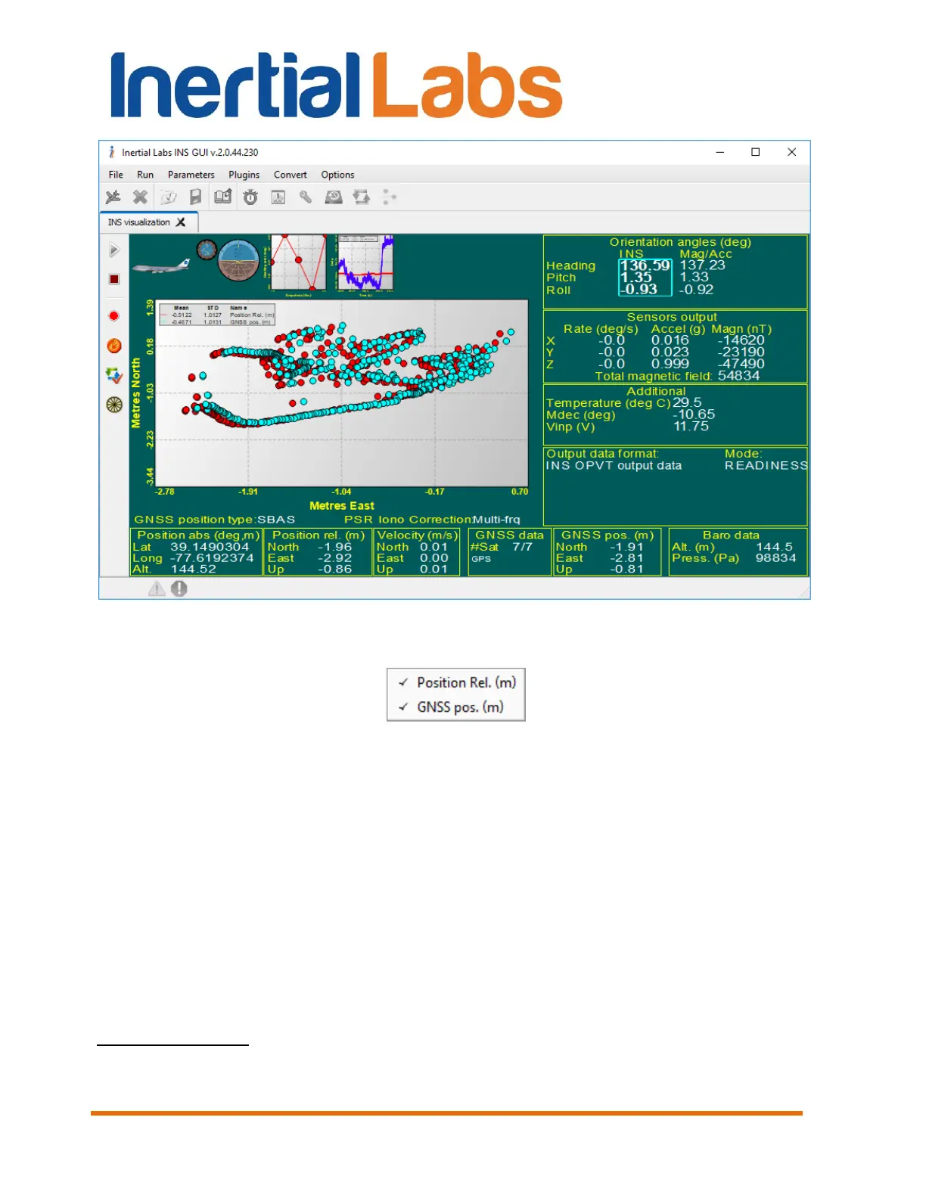Click the airplane connect icon in toolbar

click(113, 197)
